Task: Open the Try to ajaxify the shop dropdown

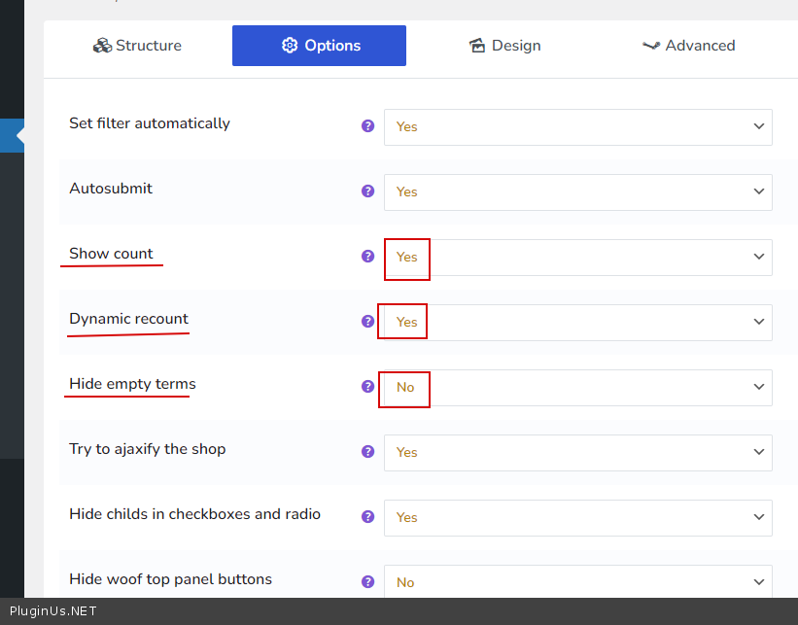Action: [577, 453]
